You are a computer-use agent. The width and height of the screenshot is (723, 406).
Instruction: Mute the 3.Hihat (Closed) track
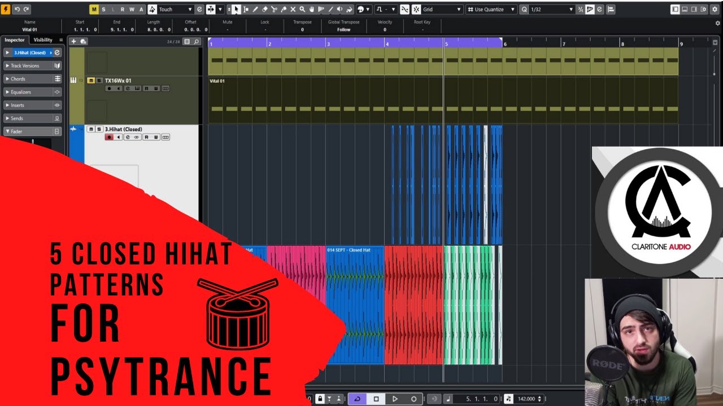[x=91, y=129]
